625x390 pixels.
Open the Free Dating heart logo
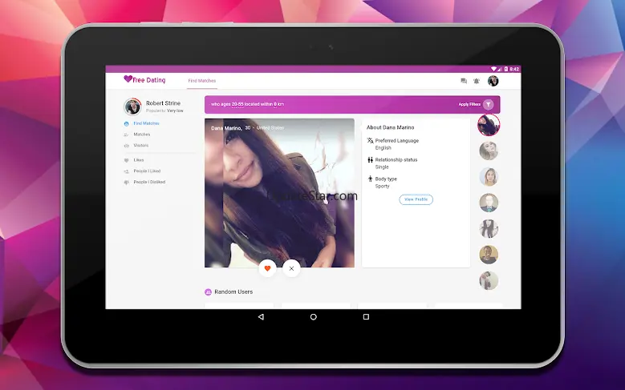(144, 79)
